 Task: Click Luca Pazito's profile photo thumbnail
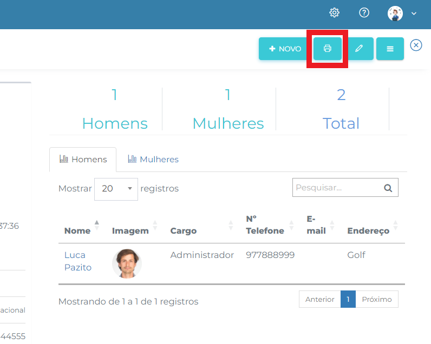pyautogui.click(x=127, y=263)
